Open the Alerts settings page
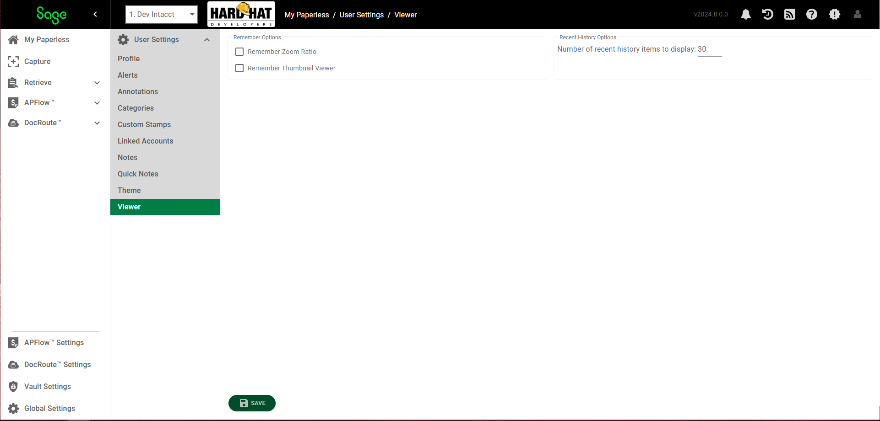Screen dimensions: 880x421 pyautogui.click(x=165, y=75)
